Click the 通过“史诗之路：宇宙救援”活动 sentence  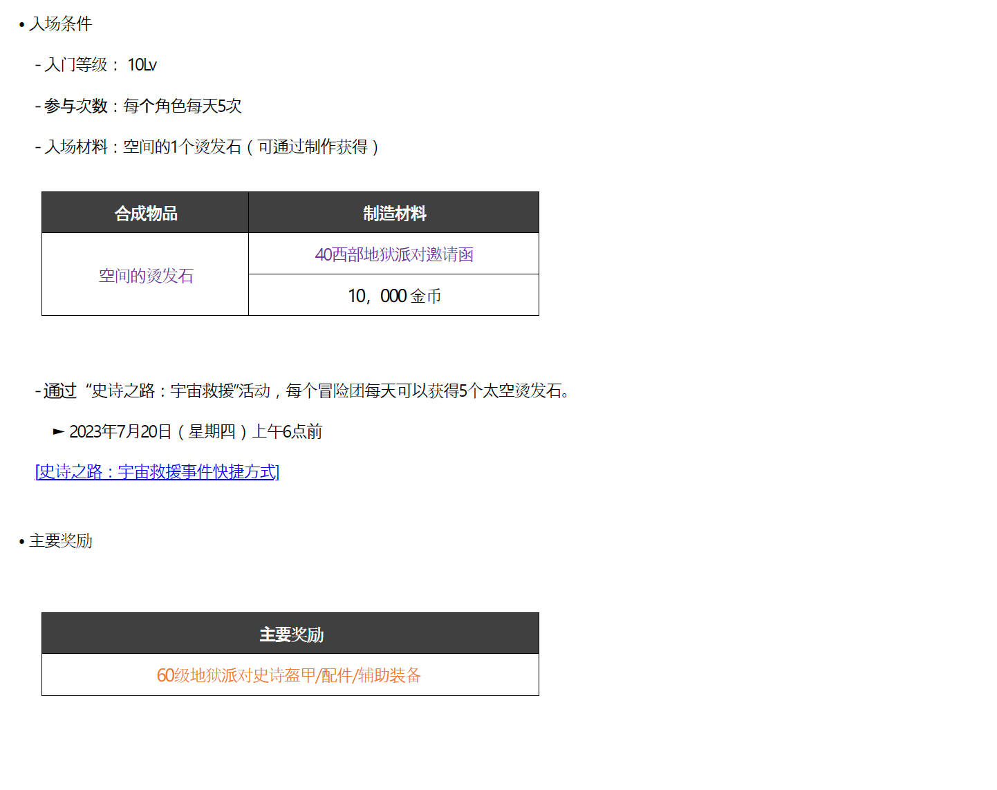click(303, 391)
